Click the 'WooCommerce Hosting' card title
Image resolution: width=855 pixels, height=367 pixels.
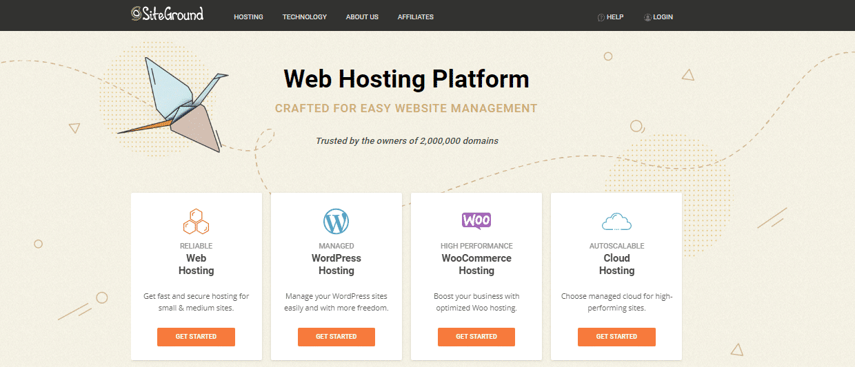(476, 264)
